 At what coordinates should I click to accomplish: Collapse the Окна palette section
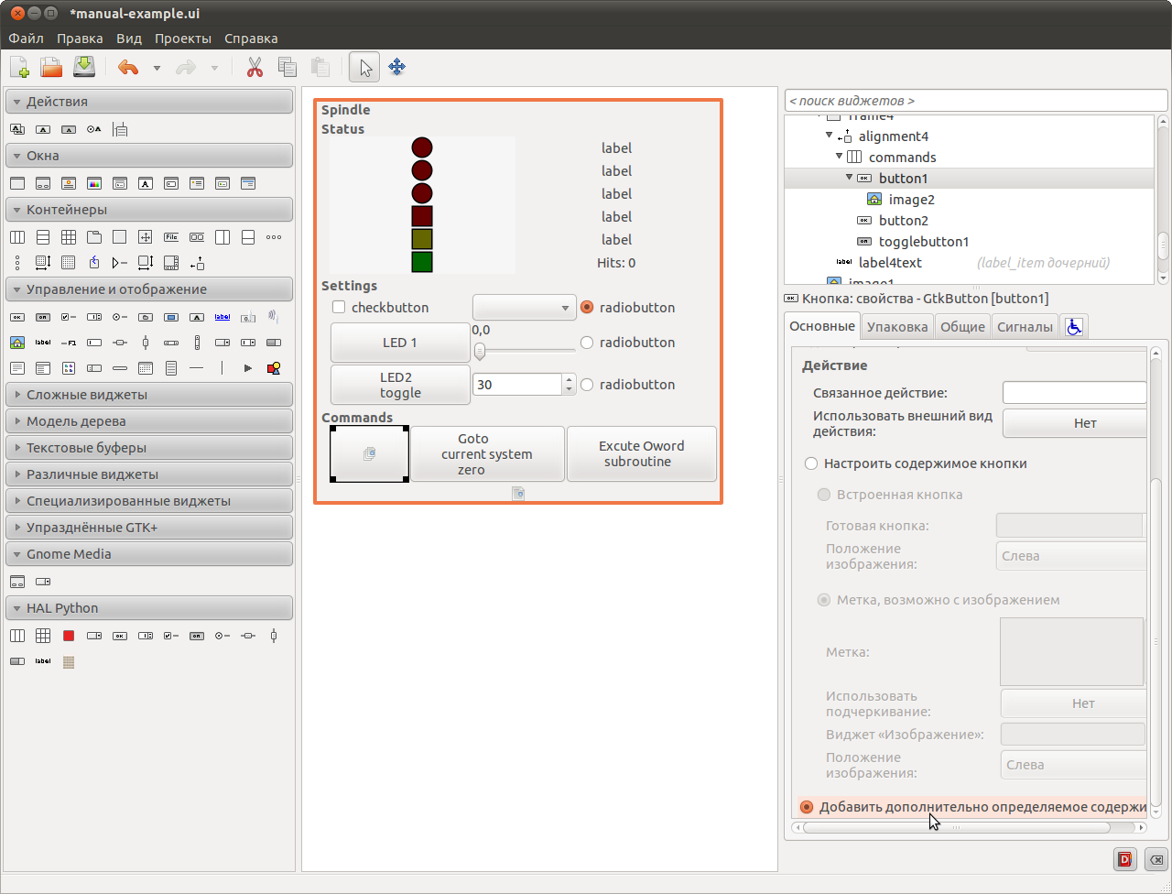(149, 156)
